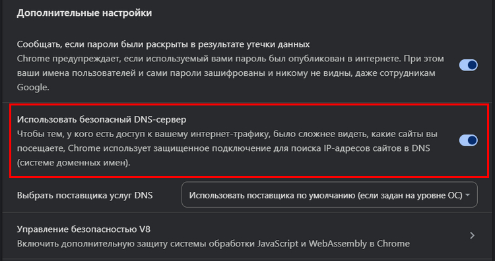Viewport: 495px width, 261px height.
Task: Click the 'Выбрать поставщика услуг DNS' label
Action: coord(85,196)
